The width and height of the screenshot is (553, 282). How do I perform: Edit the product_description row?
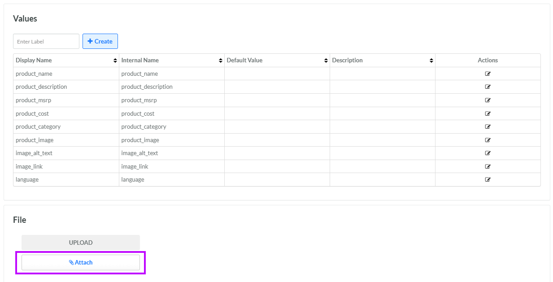(x=488, y=87)
